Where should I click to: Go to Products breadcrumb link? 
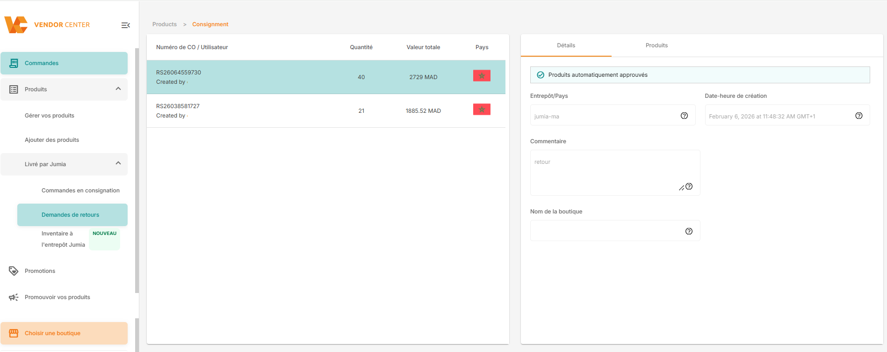165,24
